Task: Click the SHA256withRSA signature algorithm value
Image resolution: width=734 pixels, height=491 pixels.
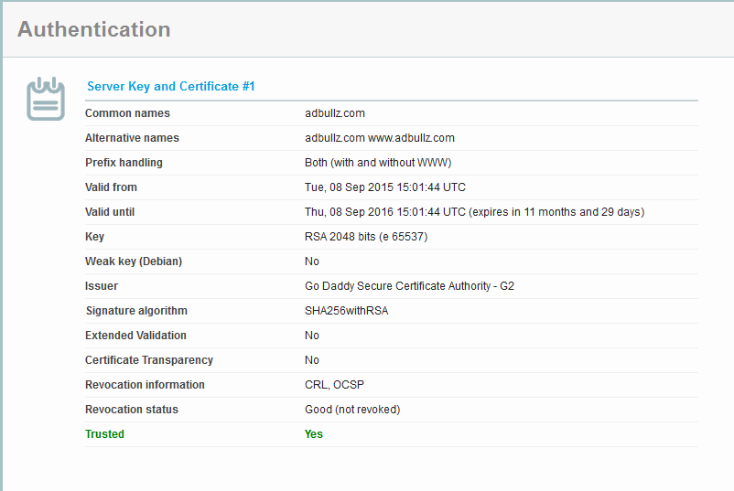Action: 346,311
